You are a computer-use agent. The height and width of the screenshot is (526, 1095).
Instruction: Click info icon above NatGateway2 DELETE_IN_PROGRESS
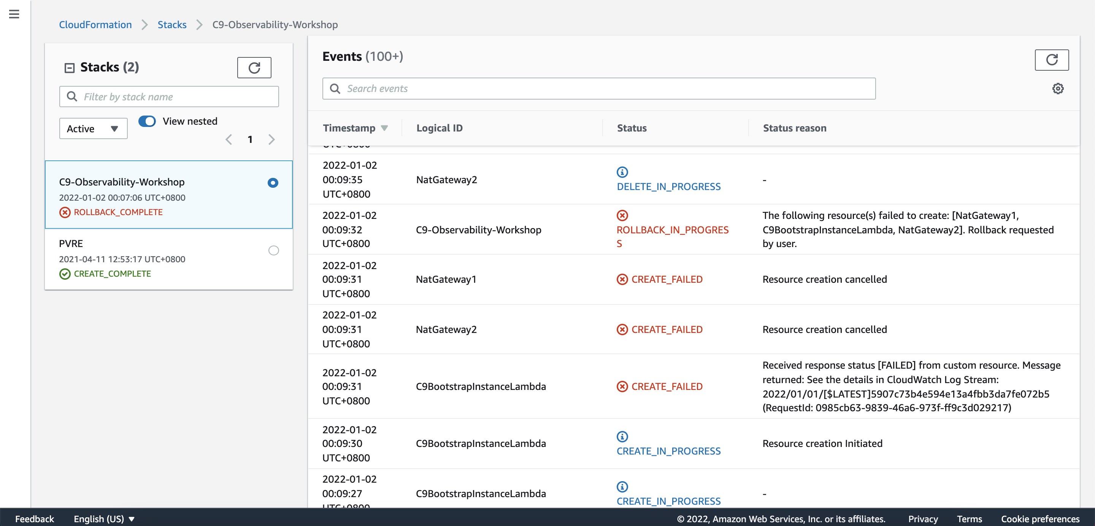pos(622,172)
